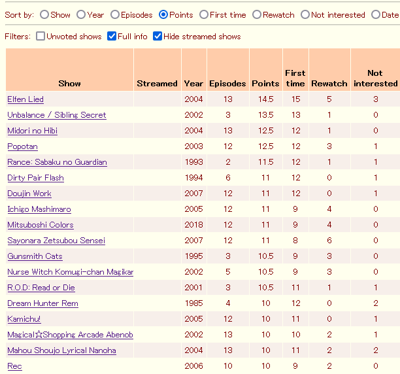
Task: Toggle Hide streamed shows checkbox
Action: [158, 36]
